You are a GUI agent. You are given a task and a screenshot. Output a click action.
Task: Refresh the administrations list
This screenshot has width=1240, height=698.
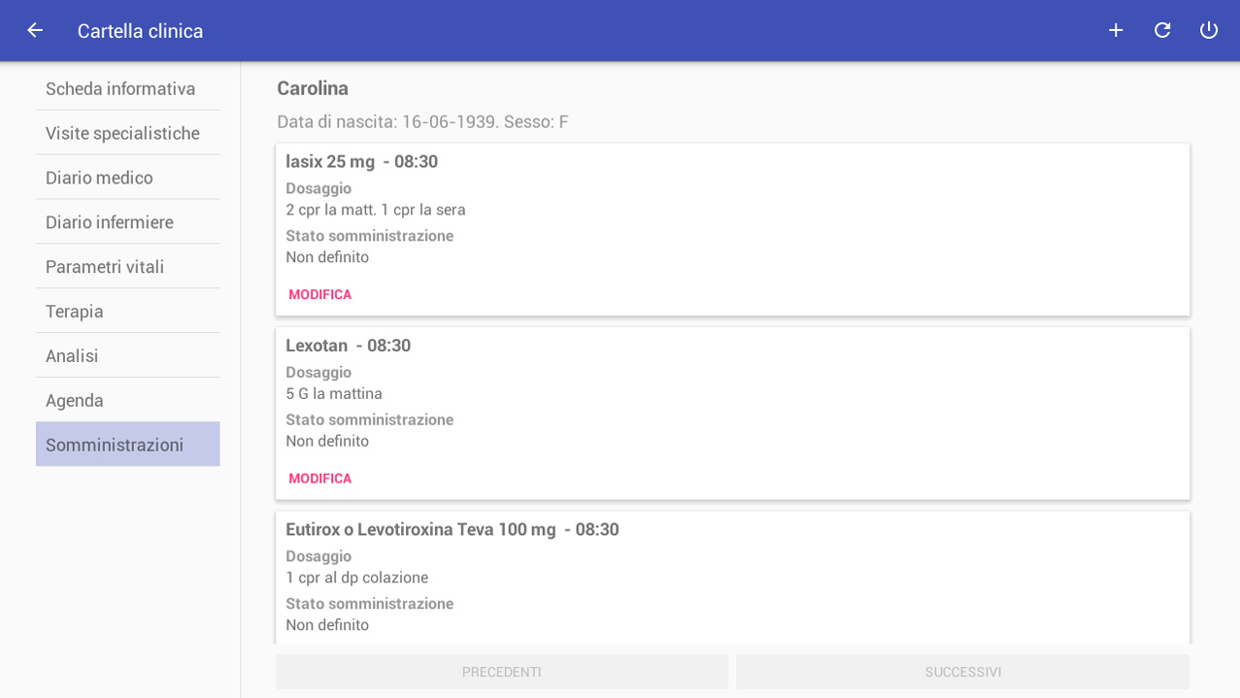coord(1162,30)
